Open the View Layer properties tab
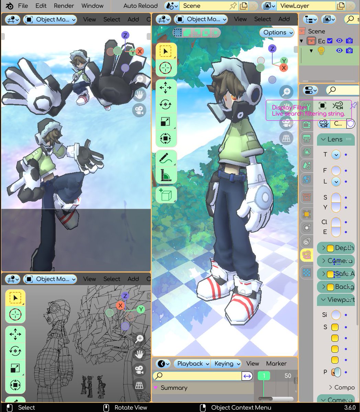360x412 pixels. pyautogui.click(x=306, y=152)
